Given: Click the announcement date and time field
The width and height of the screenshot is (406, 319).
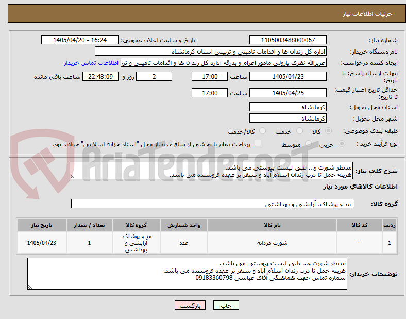Looking at the screenshot, I should click(80, 40).
